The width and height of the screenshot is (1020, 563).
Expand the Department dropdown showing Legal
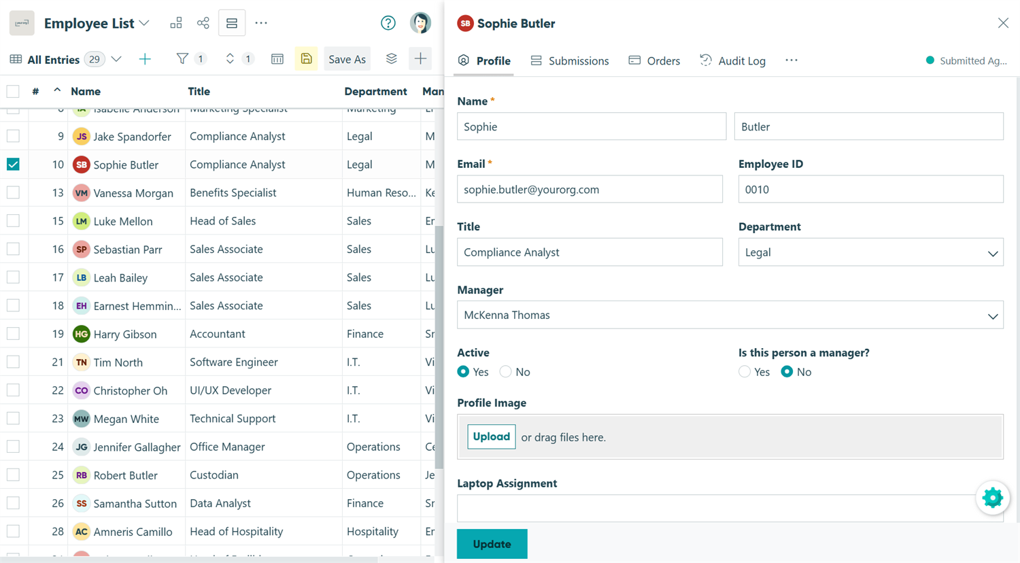(x=870, y=252)
